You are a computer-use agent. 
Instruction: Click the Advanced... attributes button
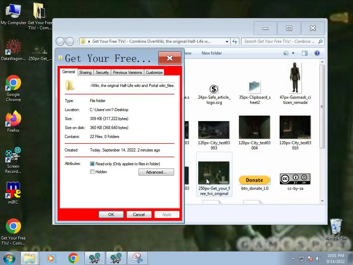(x=156, y=172)
